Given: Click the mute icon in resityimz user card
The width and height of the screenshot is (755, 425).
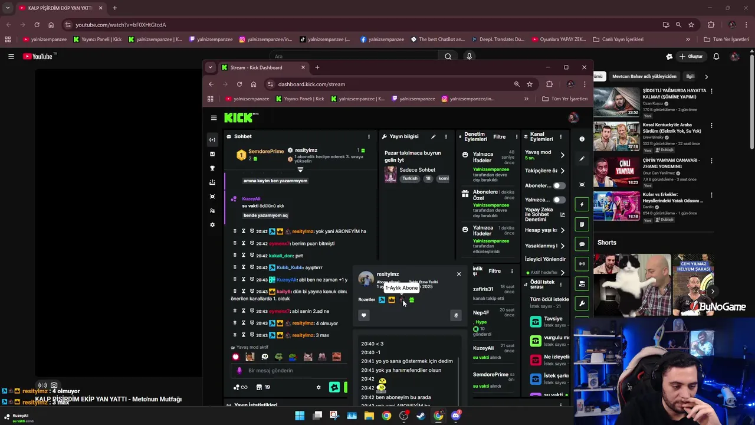Looking at the screenshot, I should [x=455, y=315].
